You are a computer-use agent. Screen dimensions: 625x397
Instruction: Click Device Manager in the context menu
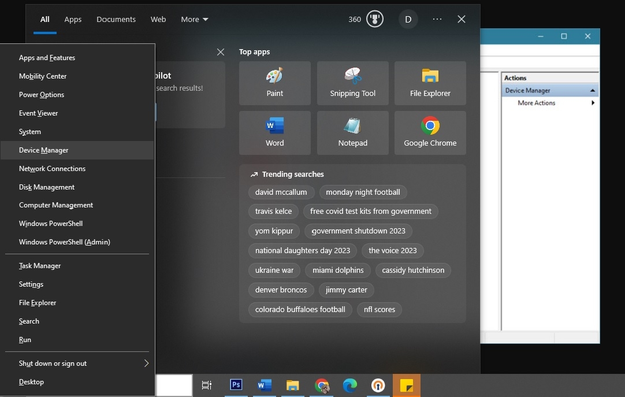click(77, 150)
